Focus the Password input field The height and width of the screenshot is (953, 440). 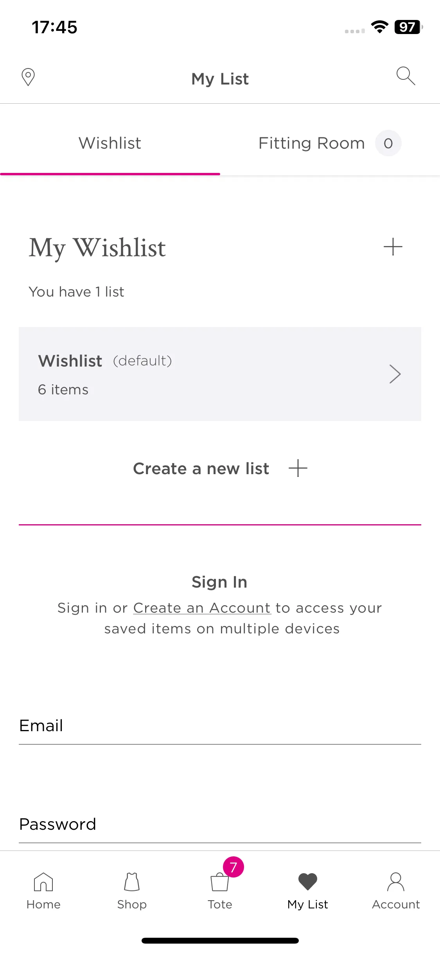pos(220,825)
